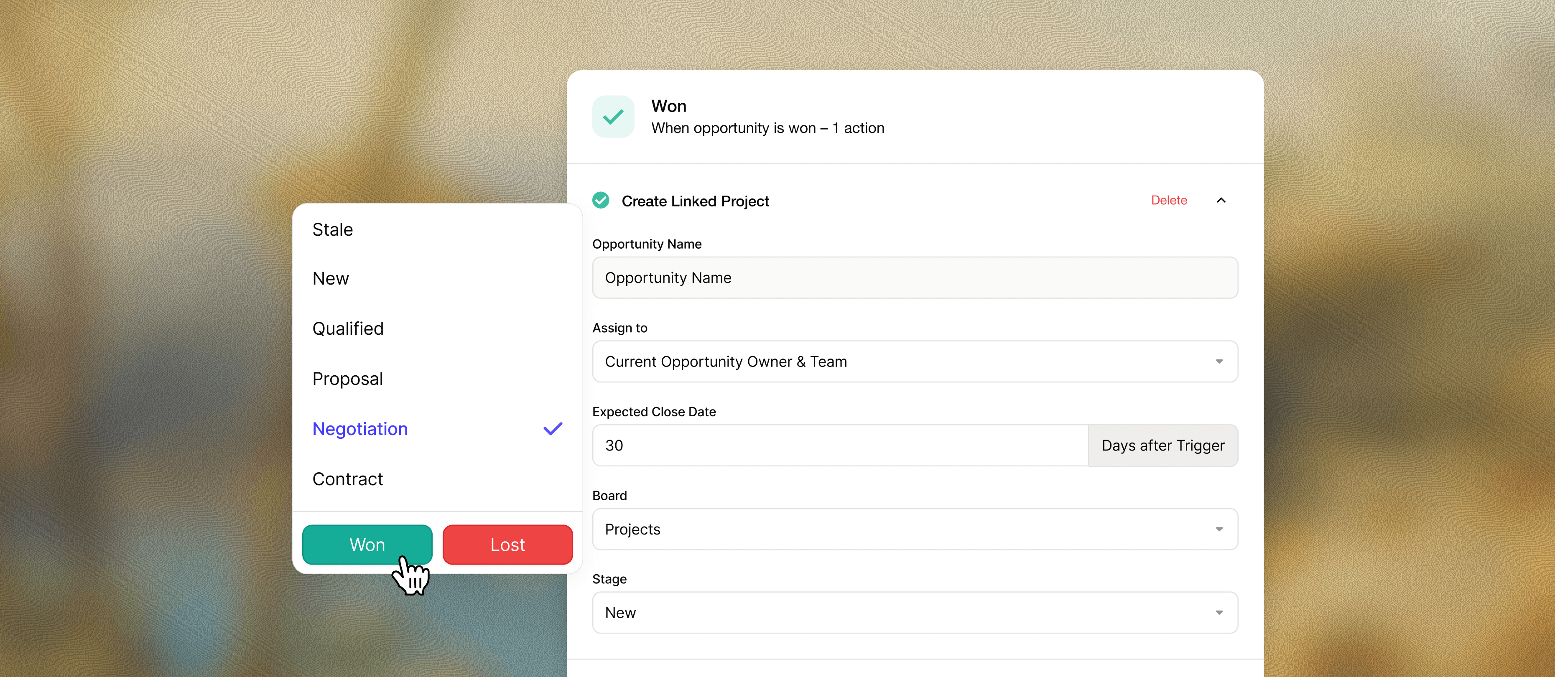Select the Negotiation stage
The width and height of the screenshot is (1555, 677).
[x=360, y=428]
